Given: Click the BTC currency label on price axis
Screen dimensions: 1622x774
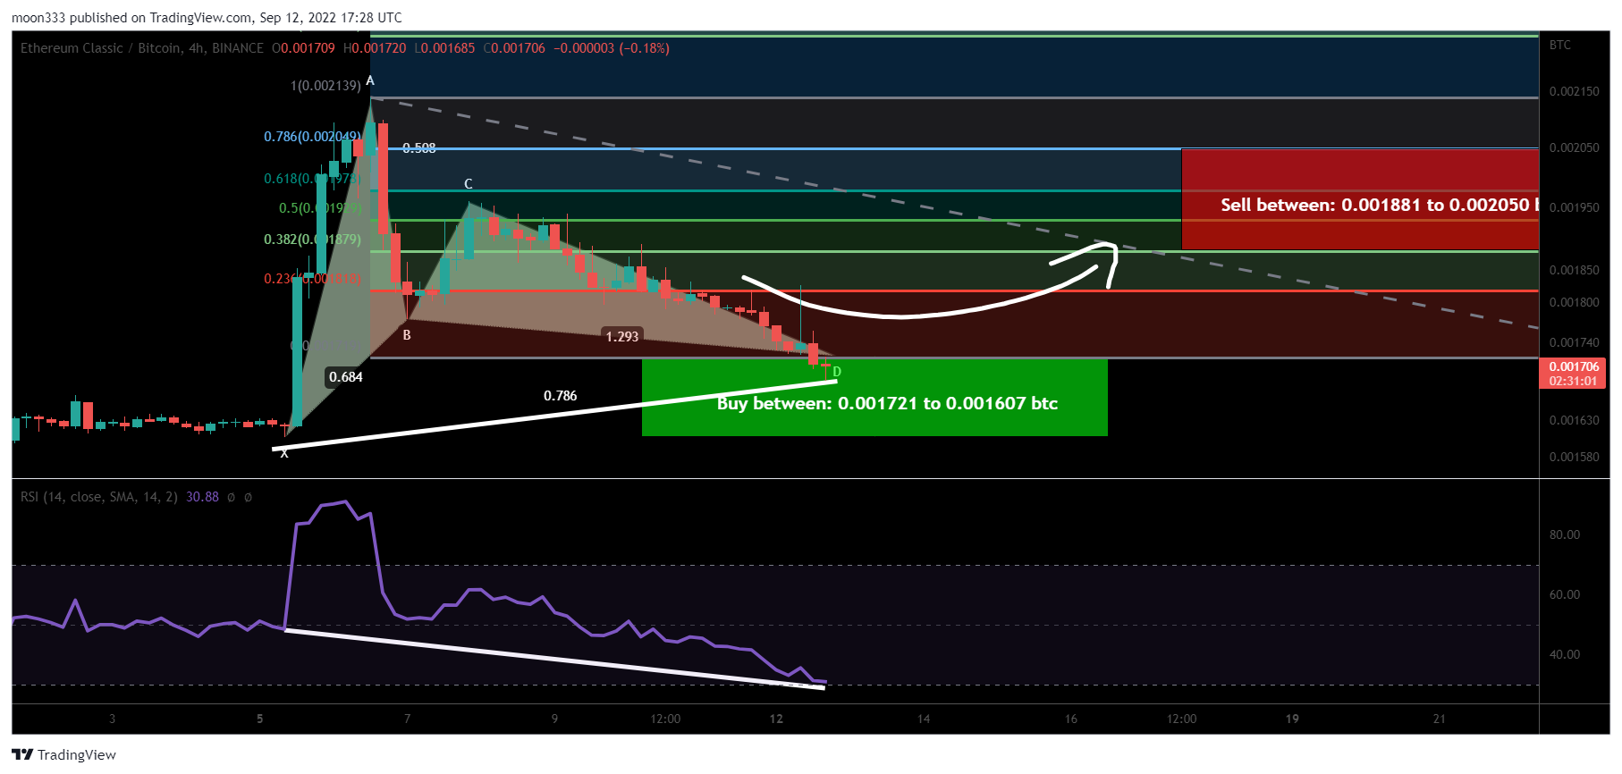Looking at the screenshot, I should [x=1560, y=45].
